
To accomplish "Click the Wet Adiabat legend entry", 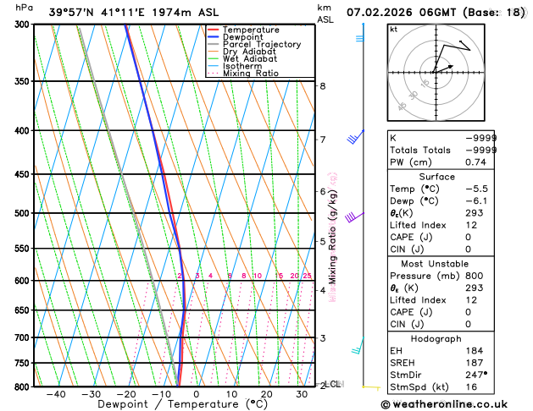I will point(242,58).
